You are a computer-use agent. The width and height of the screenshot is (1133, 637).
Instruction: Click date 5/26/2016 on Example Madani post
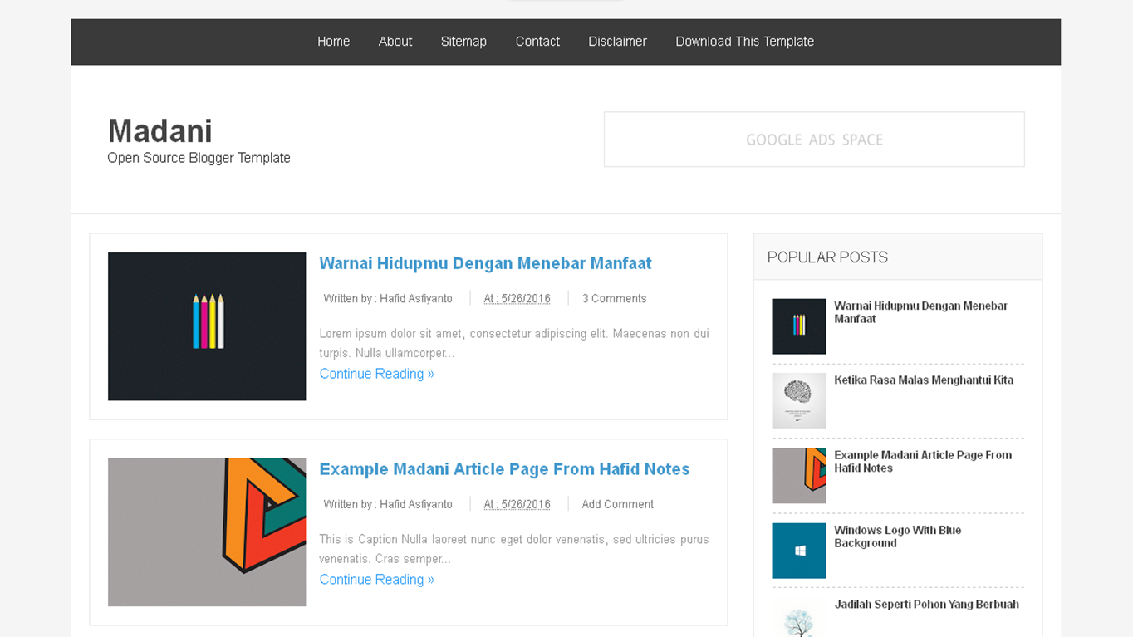pyautogui.click(x=517, y=504)
